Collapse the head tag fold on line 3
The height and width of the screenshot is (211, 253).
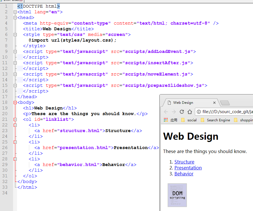tap(15, 18)
